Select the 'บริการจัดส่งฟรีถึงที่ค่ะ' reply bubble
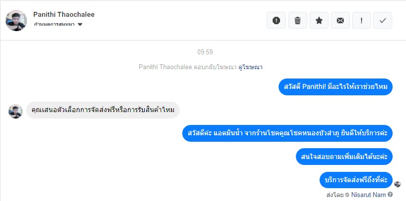Viewport: 406px width, 201px height. (x=356, y=179)
